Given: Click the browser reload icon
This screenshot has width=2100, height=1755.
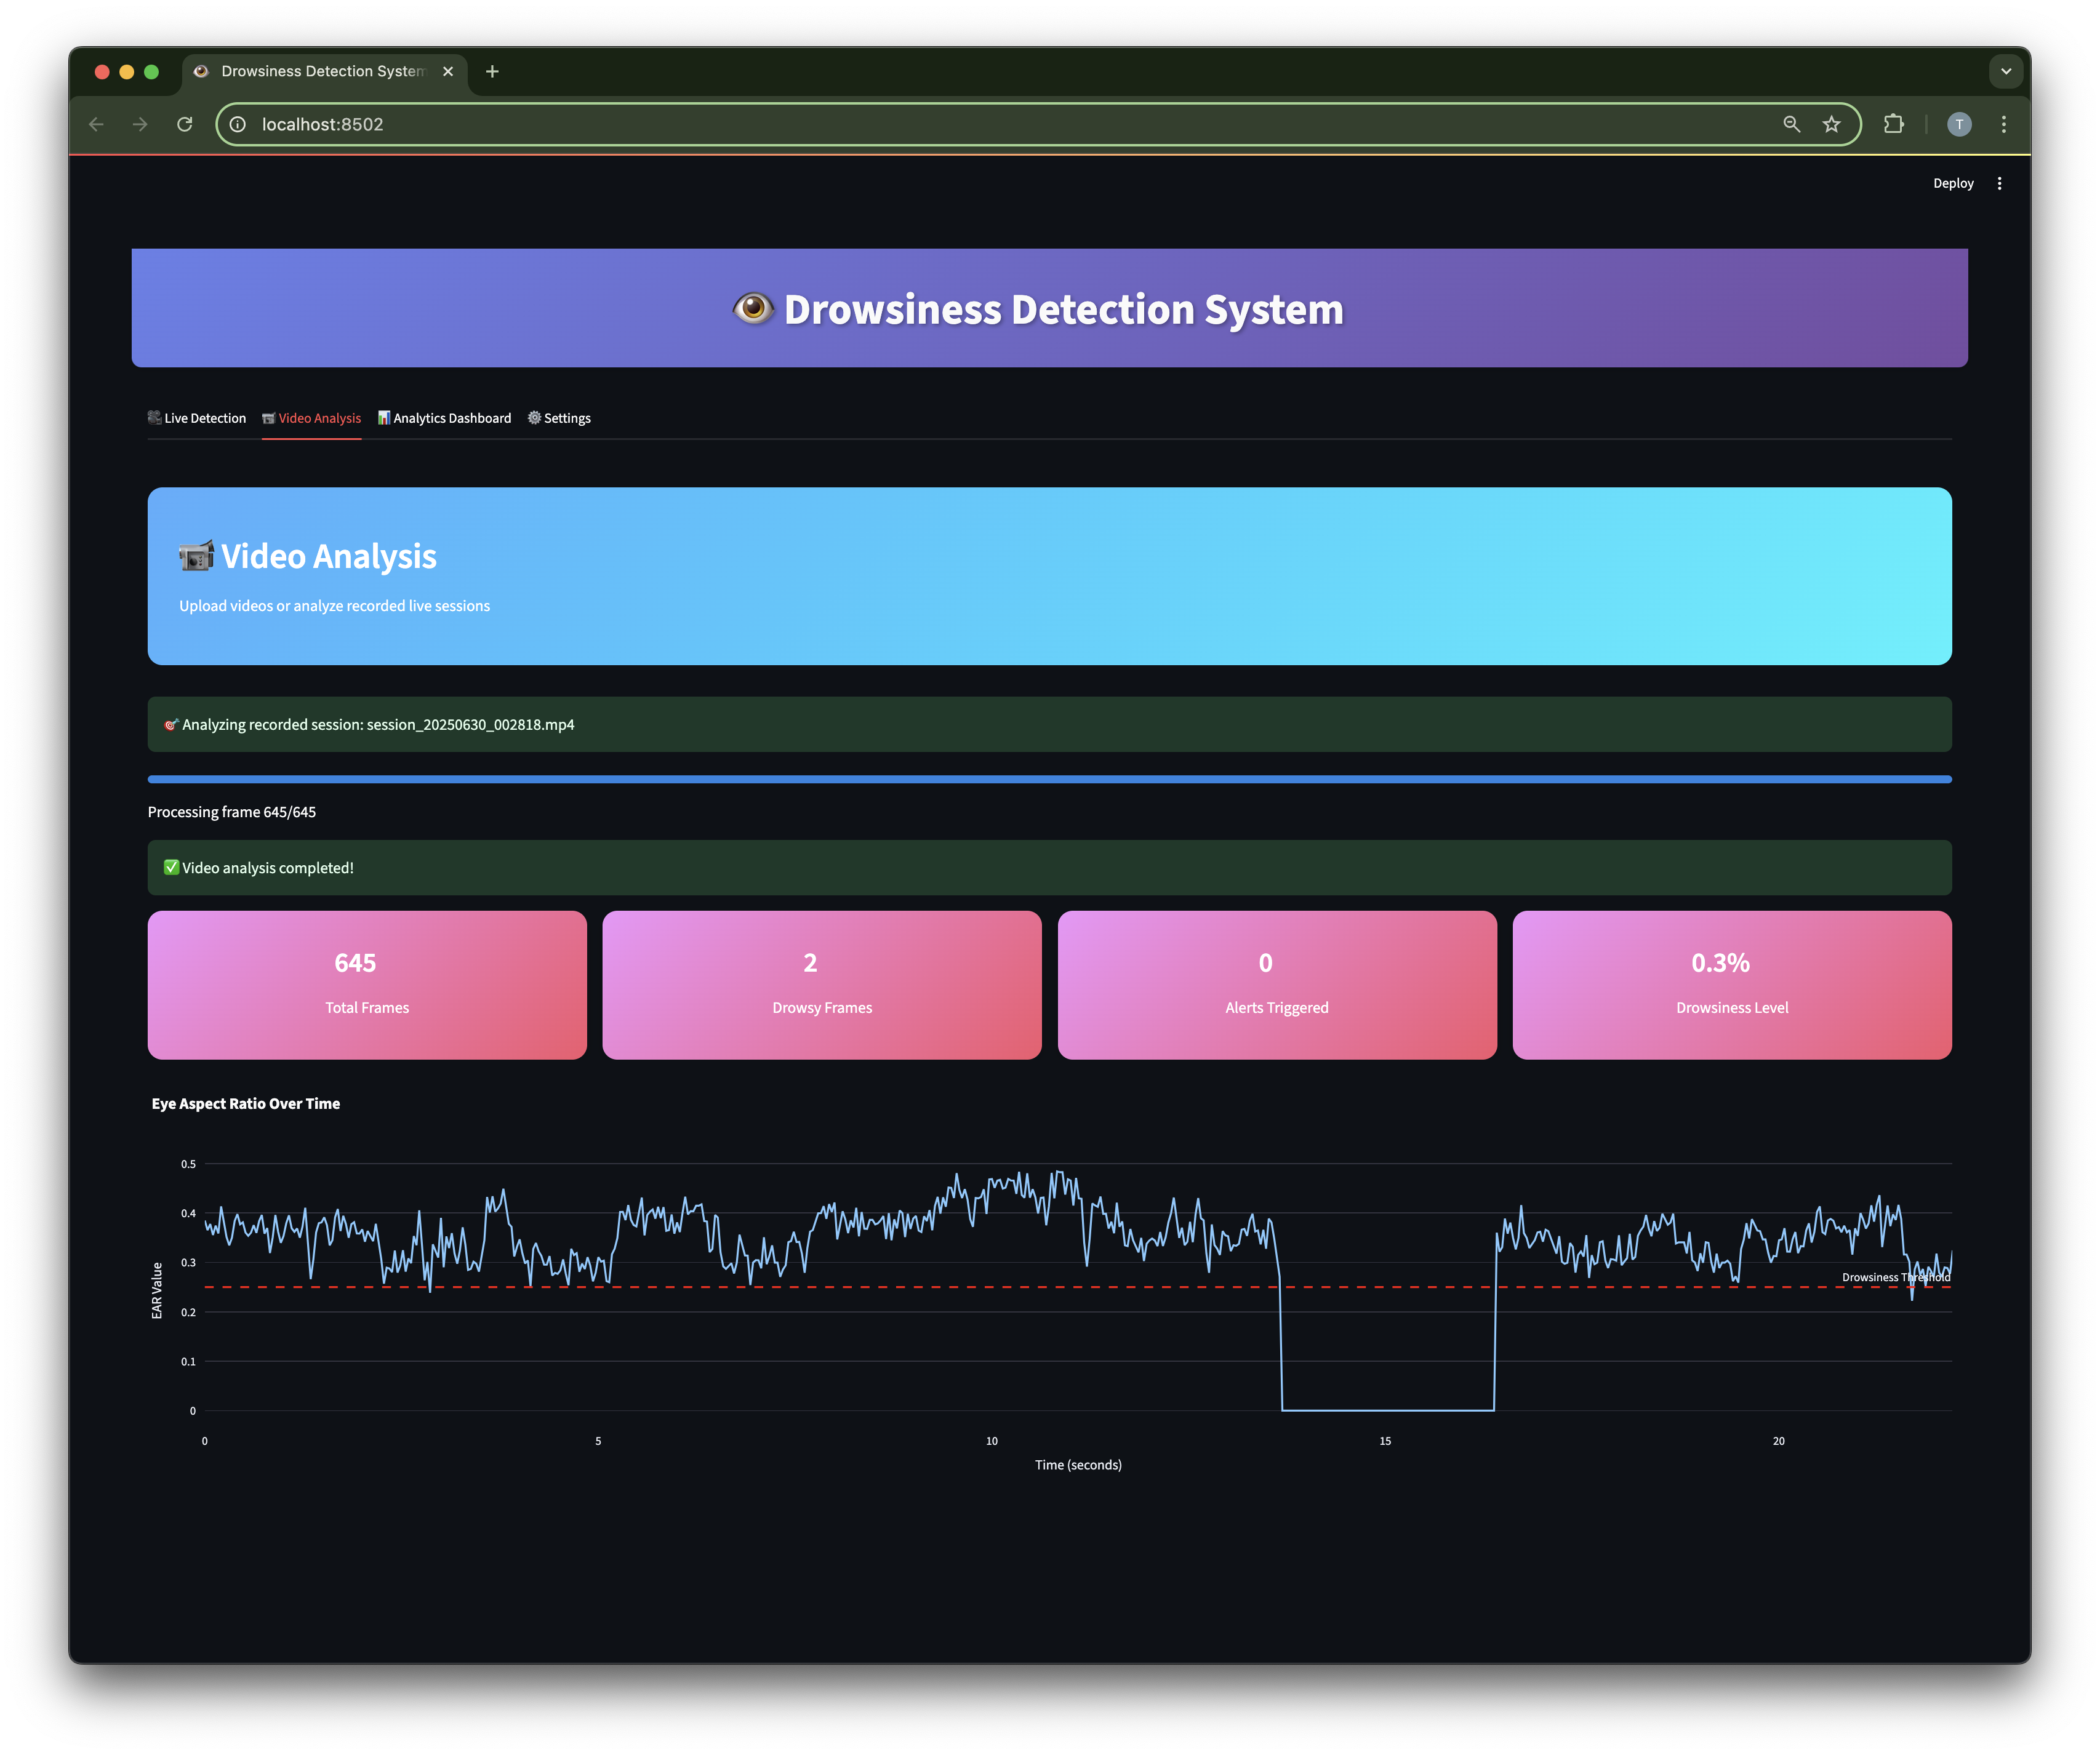Looking at the screenshot, I should click(x=185, y=124).
